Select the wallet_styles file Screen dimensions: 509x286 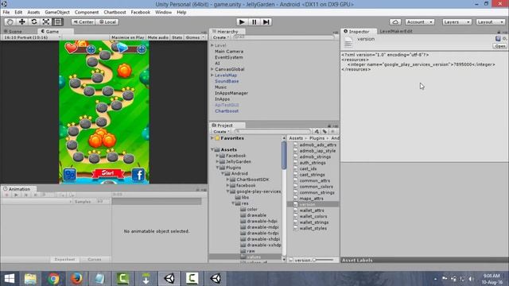tap(313, 228)
